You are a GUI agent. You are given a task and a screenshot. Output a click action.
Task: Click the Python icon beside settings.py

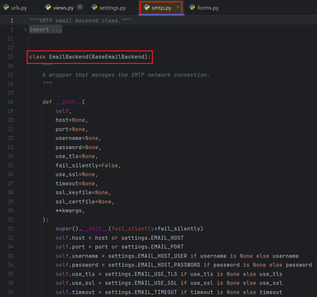(94, 8)
